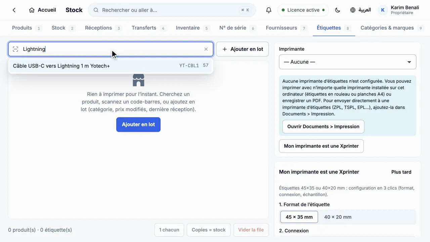Select the Câble USB-C vers Lightning suggestion

111,66
